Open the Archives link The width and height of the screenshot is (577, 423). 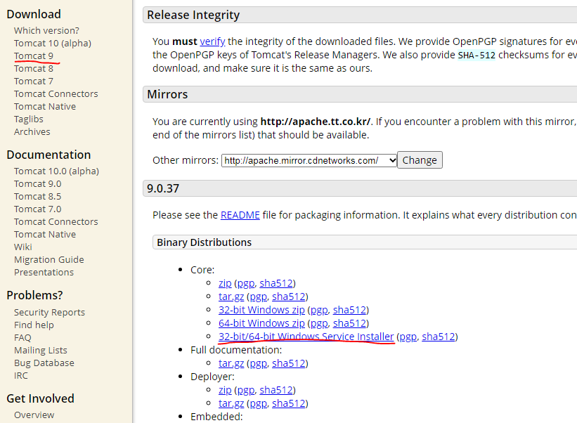point(32,131)
